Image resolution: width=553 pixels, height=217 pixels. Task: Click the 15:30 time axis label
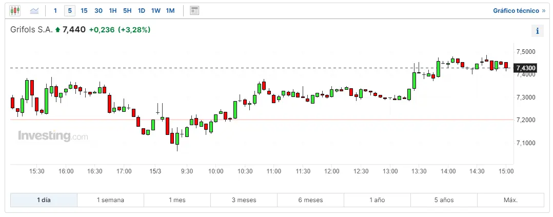[37, 171]
